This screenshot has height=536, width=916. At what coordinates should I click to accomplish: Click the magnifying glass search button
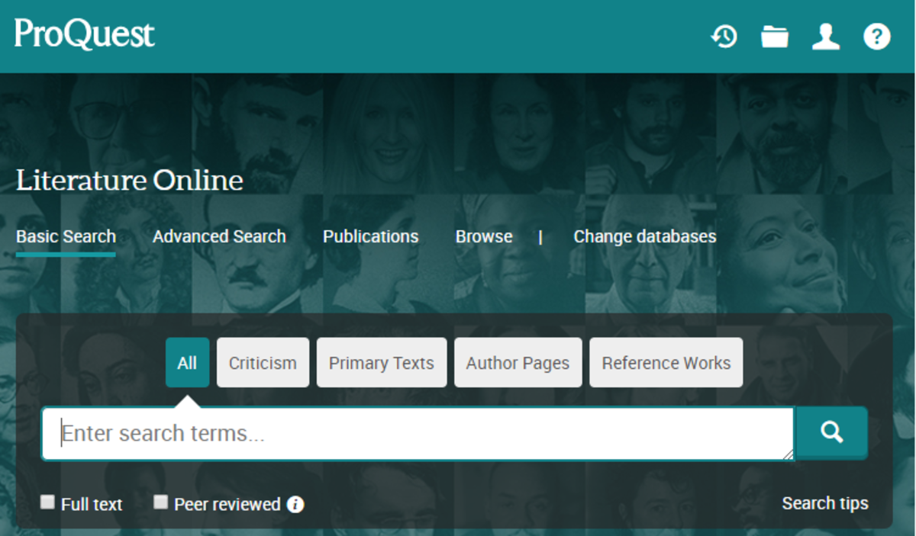tap(831, 433)
